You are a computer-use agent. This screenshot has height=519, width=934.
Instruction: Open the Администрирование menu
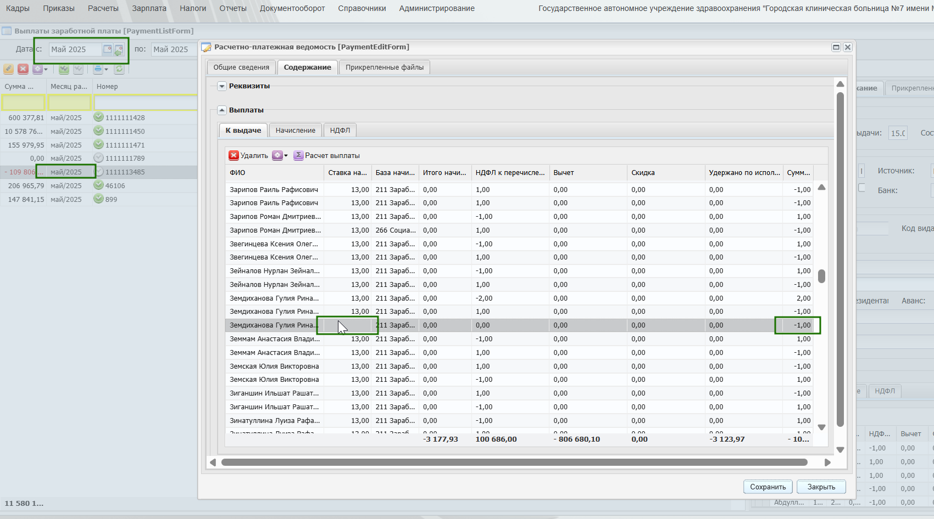coord(437,8)
